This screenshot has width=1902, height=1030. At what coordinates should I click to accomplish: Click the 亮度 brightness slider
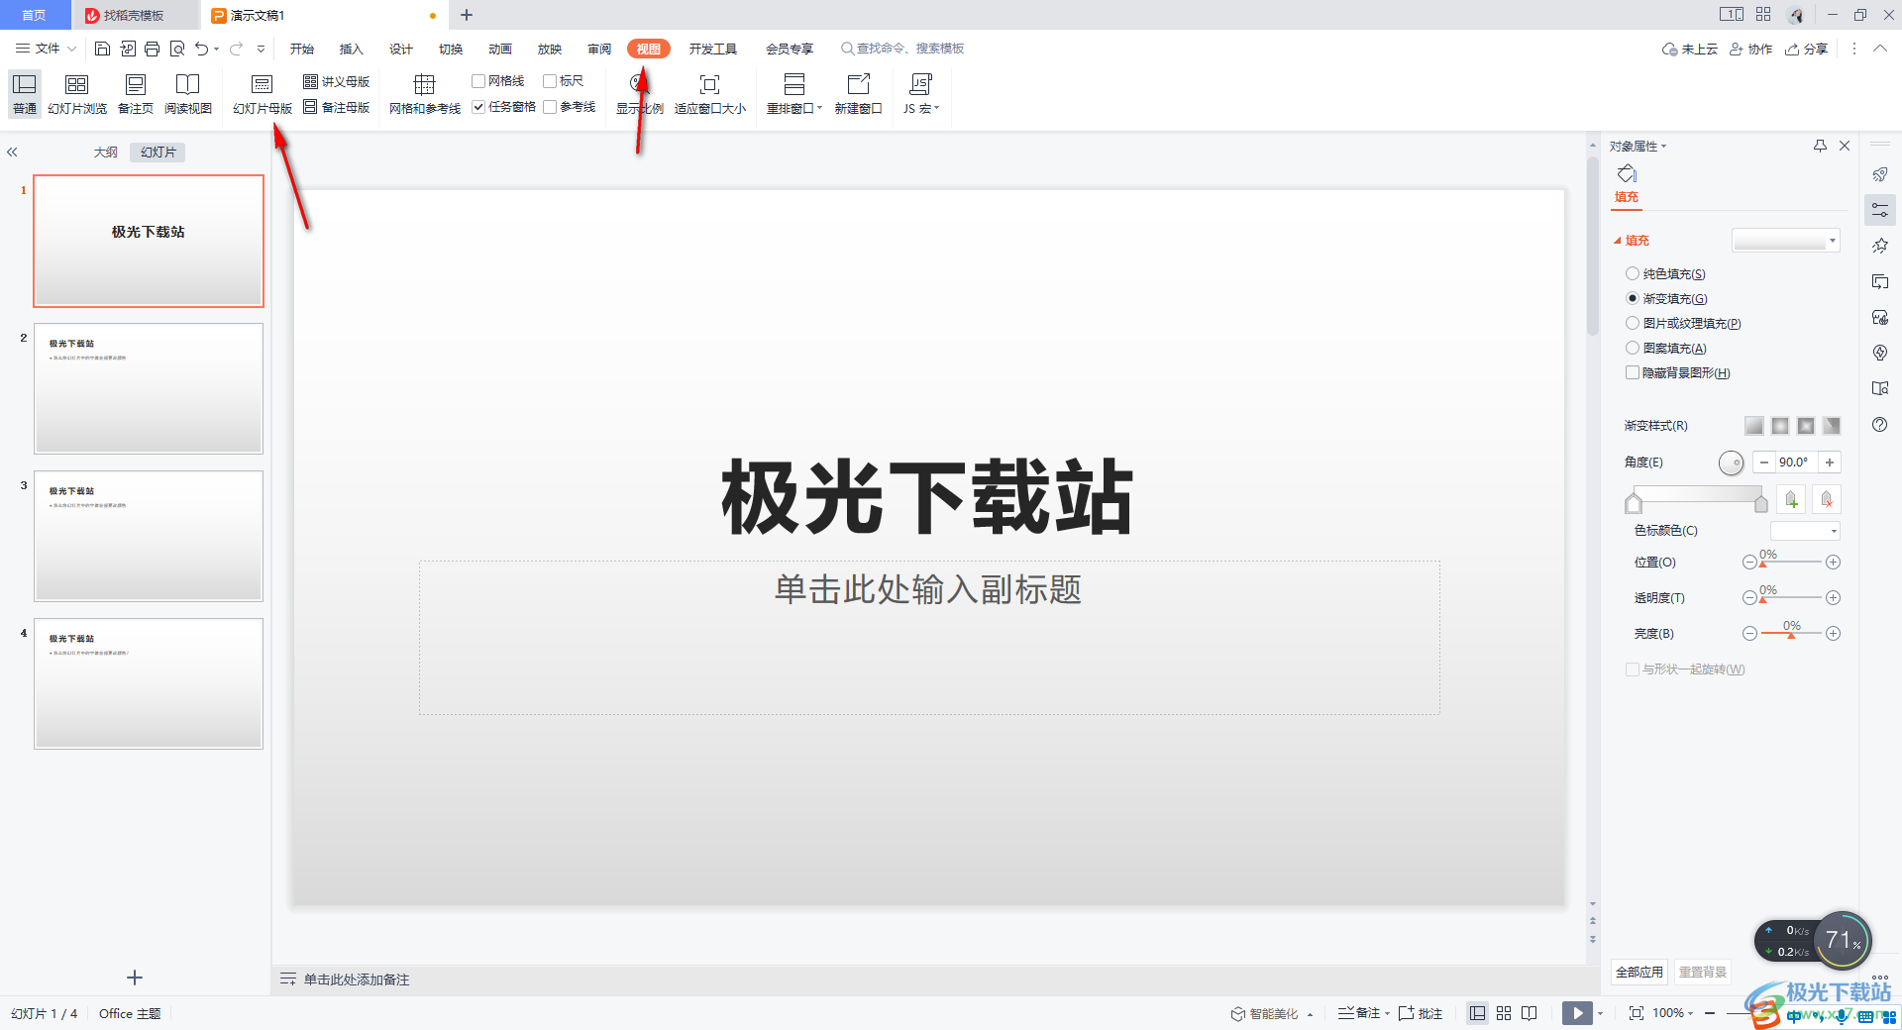click(1791, 634)
